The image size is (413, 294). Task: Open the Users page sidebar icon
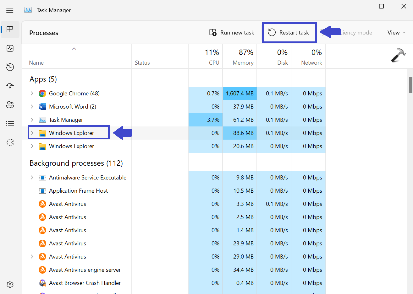tap(10, 104)
